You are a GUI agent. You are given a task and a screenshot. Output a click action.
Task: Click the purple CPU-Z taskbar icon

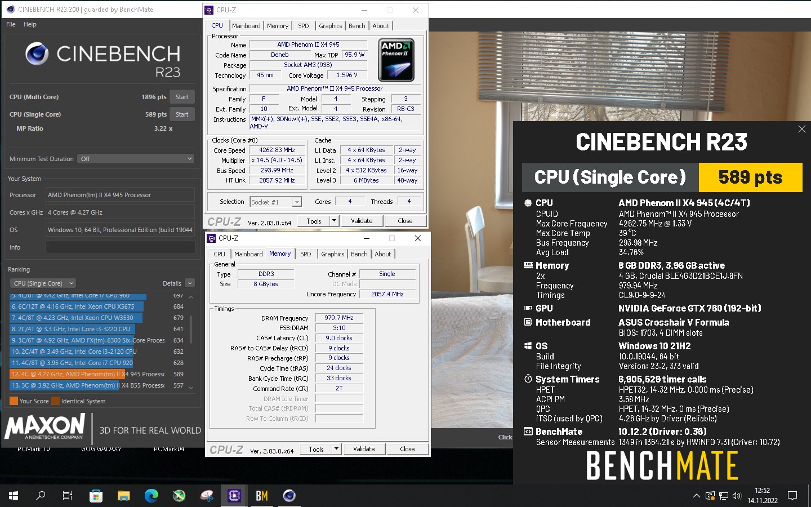[234, 496]
